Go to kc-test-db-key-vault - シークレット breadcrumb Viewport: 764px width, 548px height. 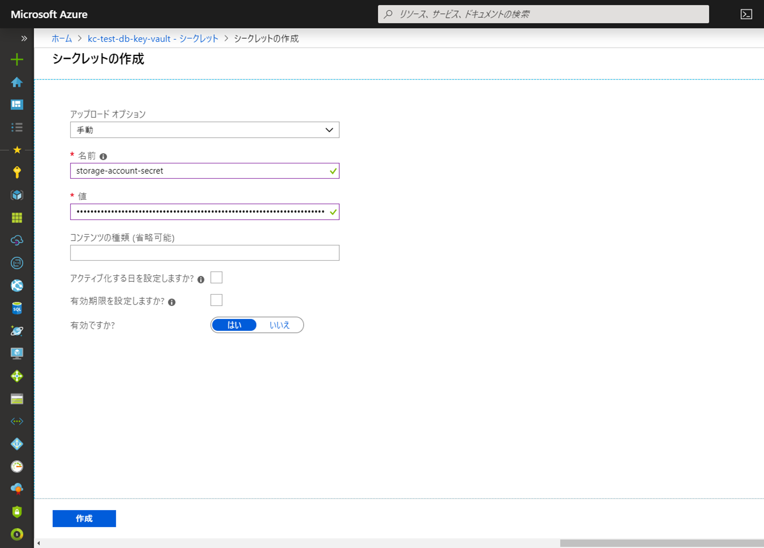point(153,38)
